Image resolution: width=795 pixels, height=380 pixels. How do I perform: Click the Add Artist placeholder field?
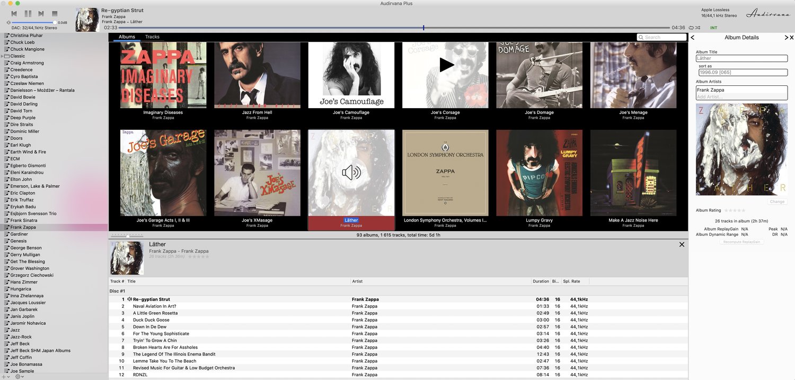coord(741,96)
